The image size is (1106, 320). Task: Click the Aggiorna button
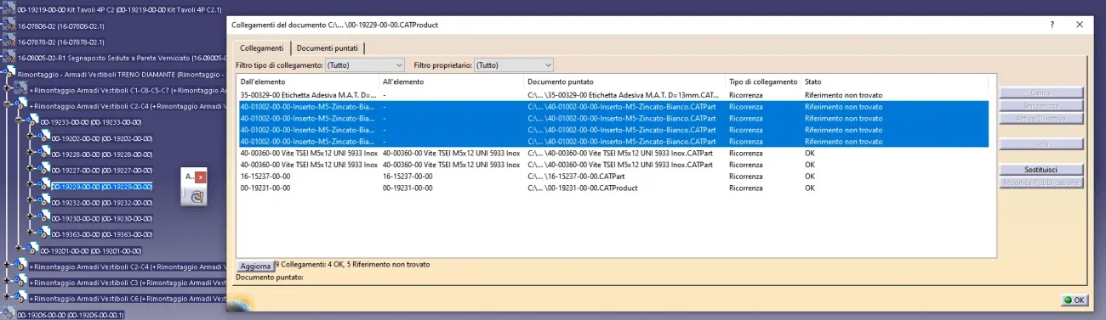(x=255, y=266)
